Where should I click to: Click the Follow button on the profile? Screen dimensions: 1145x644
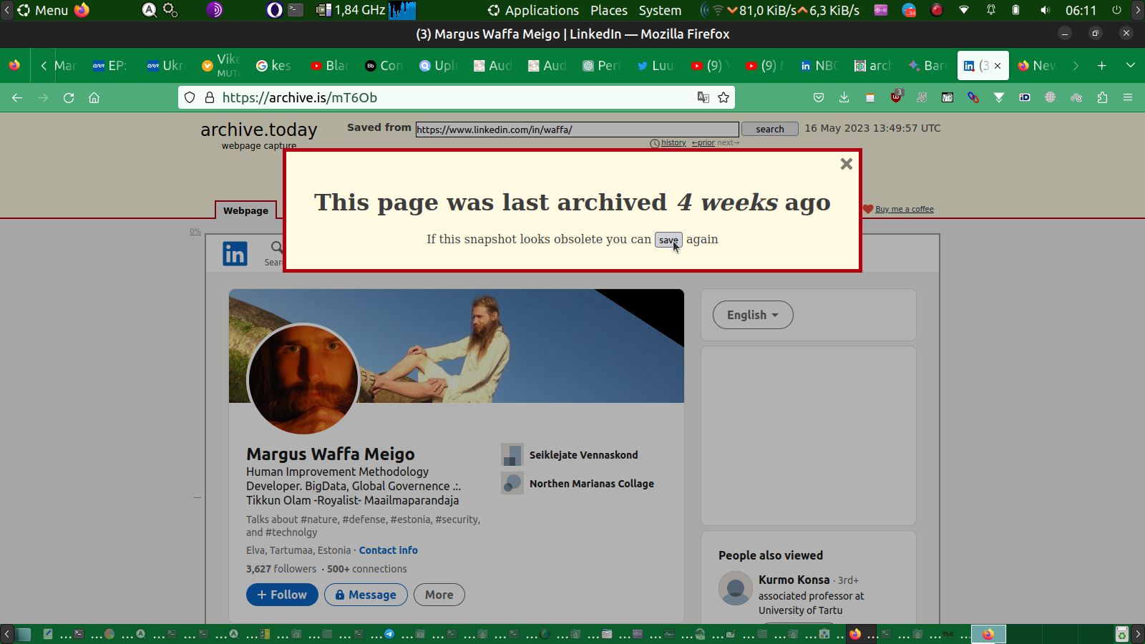(x=282, y=595)
